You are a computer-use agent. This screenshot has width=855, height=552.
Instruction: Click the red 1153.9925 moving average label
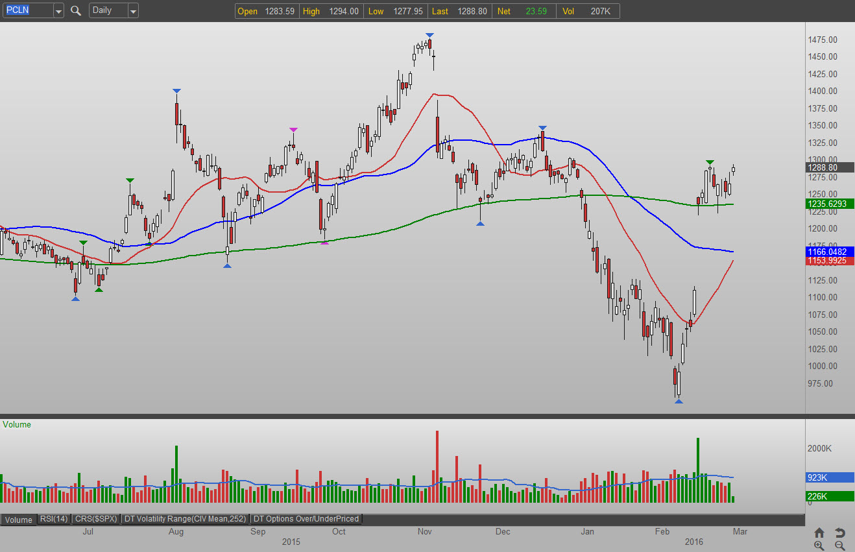click(x=830, y=261)
